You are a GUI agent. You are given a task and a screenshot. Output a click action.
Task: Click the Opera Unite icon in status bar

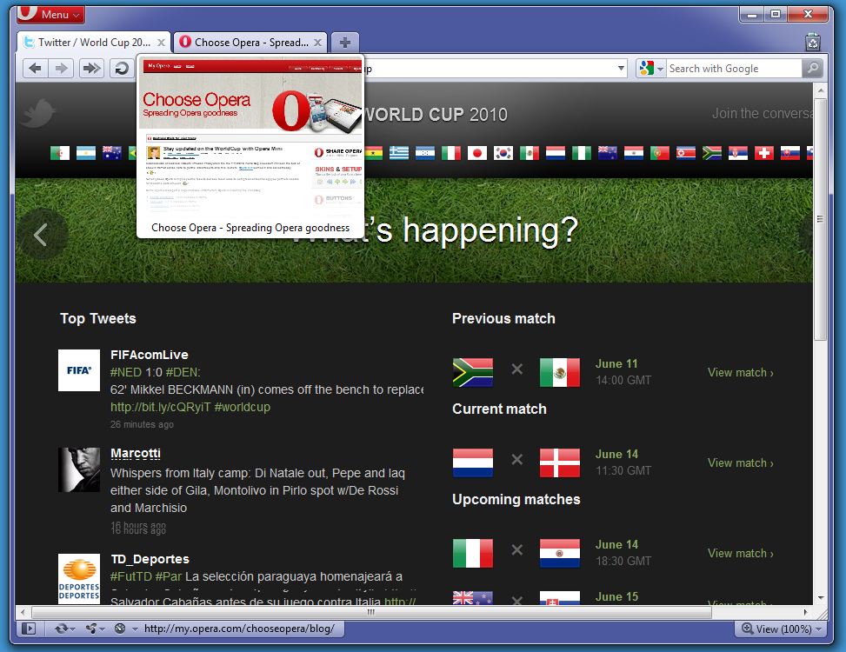[x=91, y=628]
